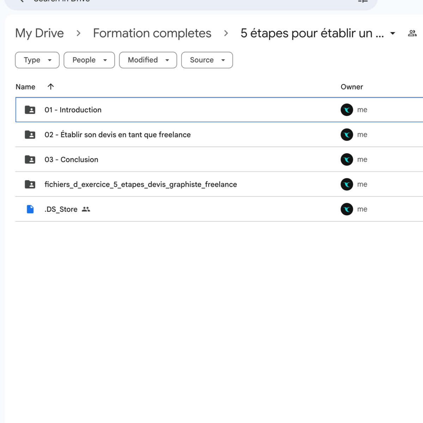
Task: Open the Source filter dropdown
Action: pos(207,60)
